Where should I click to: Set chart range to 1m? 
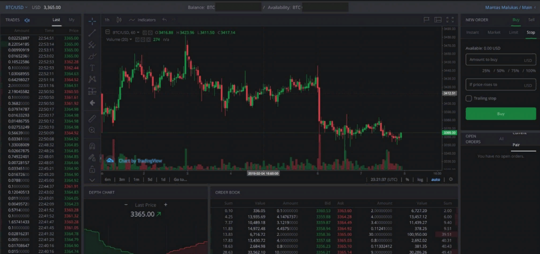pos(136,180)
